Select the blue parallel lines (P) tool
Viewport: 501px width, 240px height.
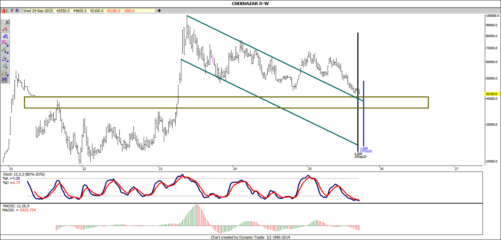click(5, 36)
